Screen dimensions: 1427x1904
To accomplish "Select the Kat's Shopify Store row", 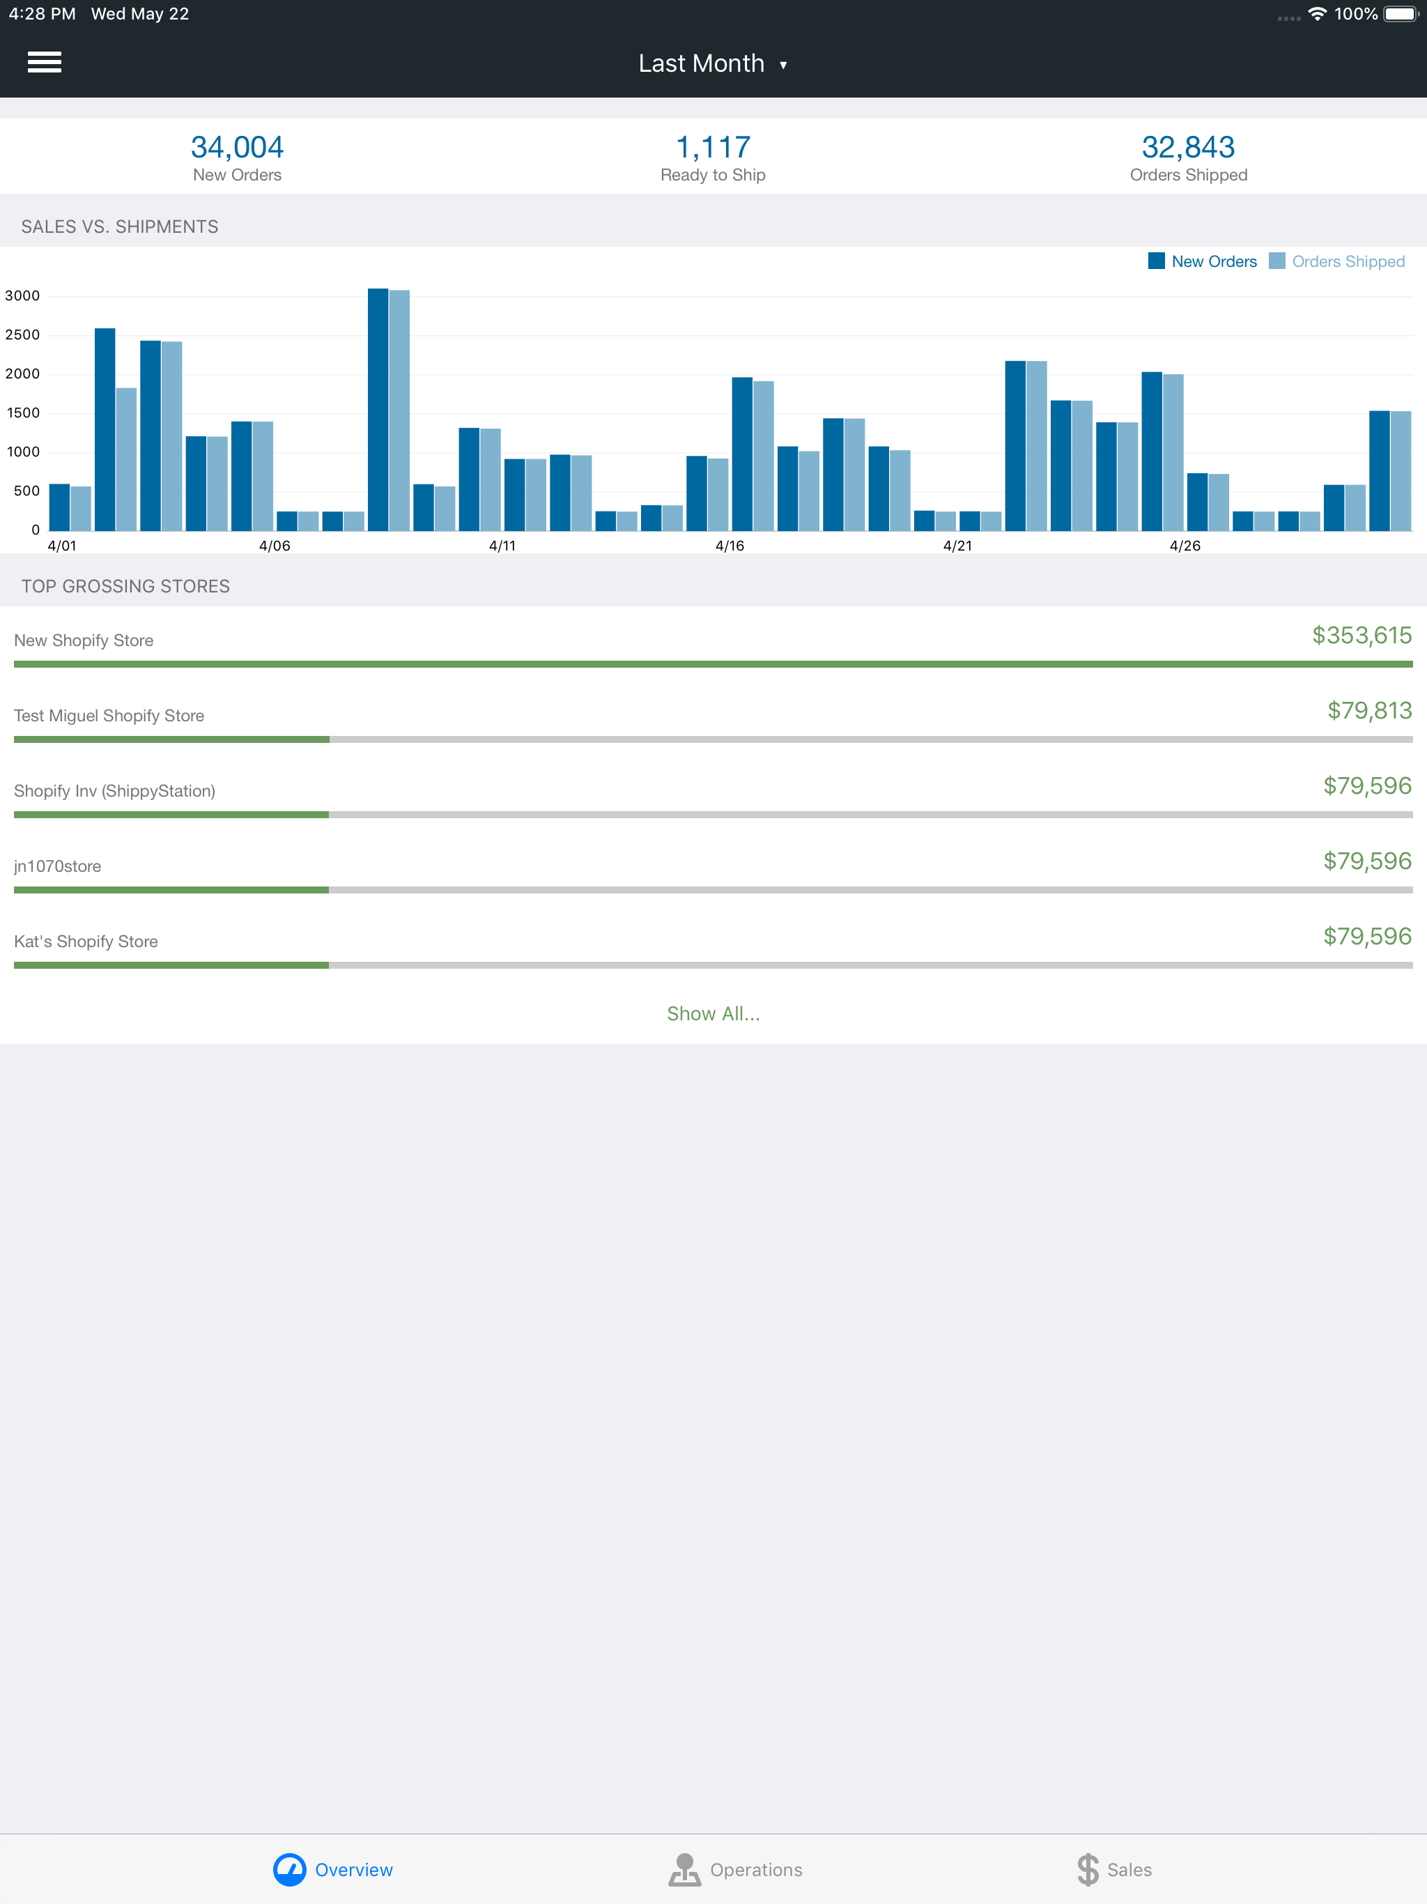I will tap(86, 941).
